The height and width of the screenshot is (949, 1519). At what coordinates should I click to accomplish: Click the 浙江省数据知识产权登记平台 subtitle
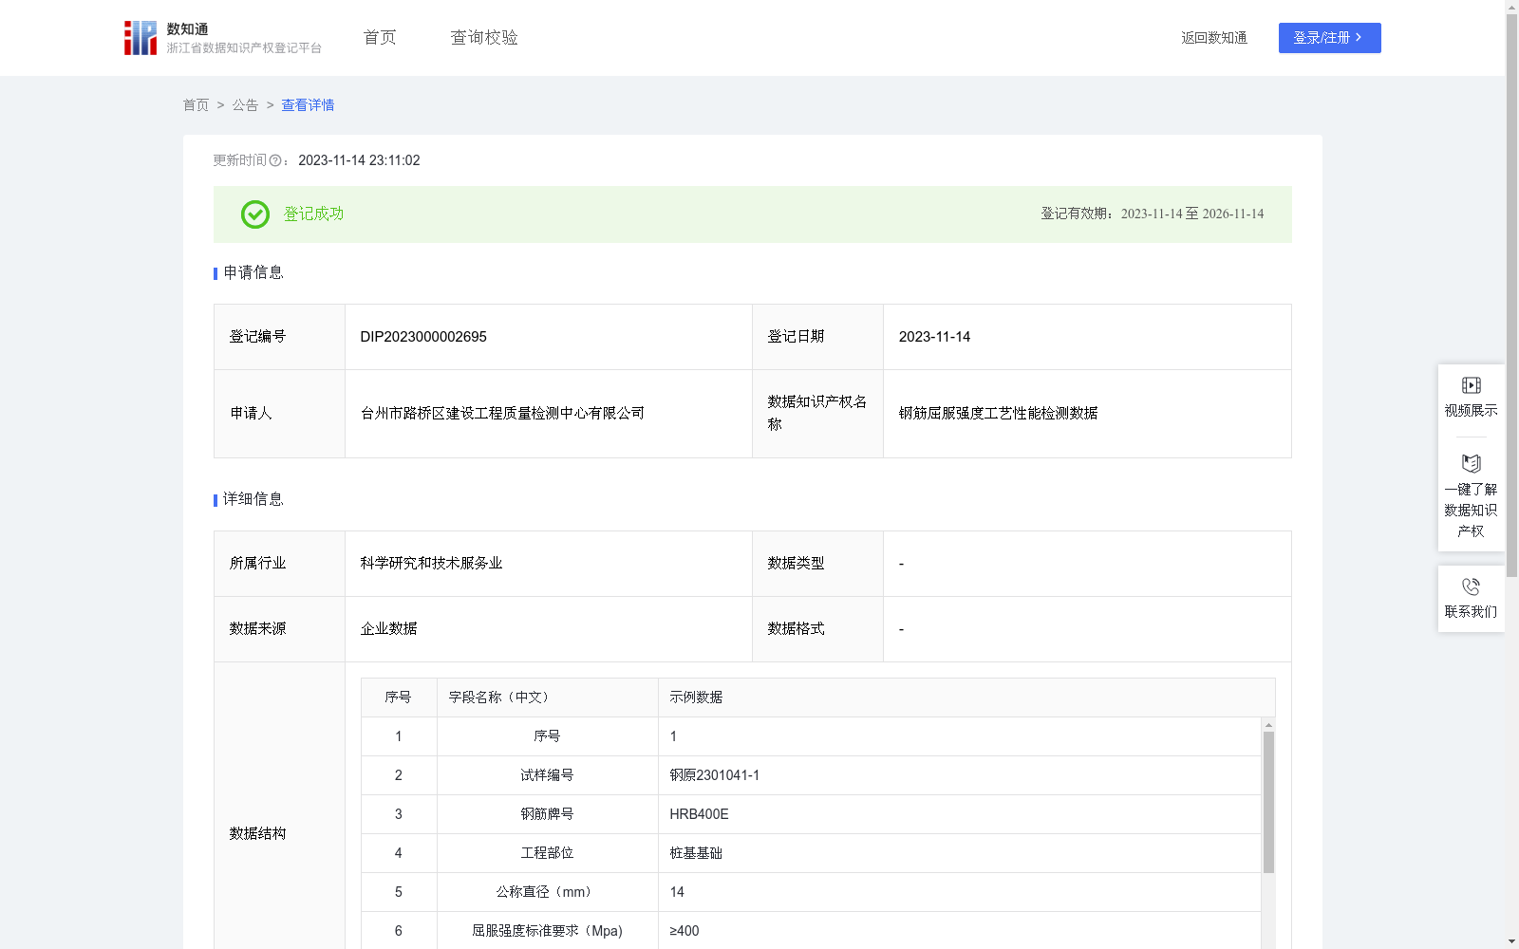click(244, 48)
